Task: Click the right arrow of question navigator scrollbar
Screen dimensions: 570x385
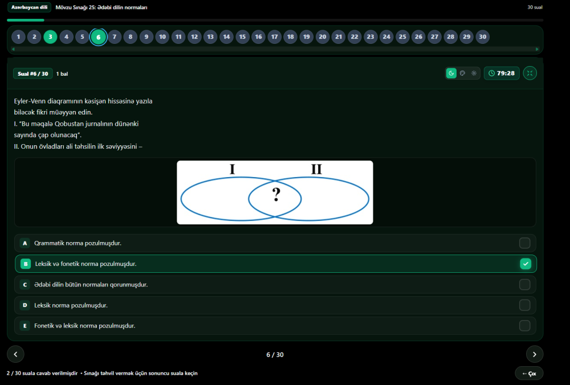Action: (537, 49)
